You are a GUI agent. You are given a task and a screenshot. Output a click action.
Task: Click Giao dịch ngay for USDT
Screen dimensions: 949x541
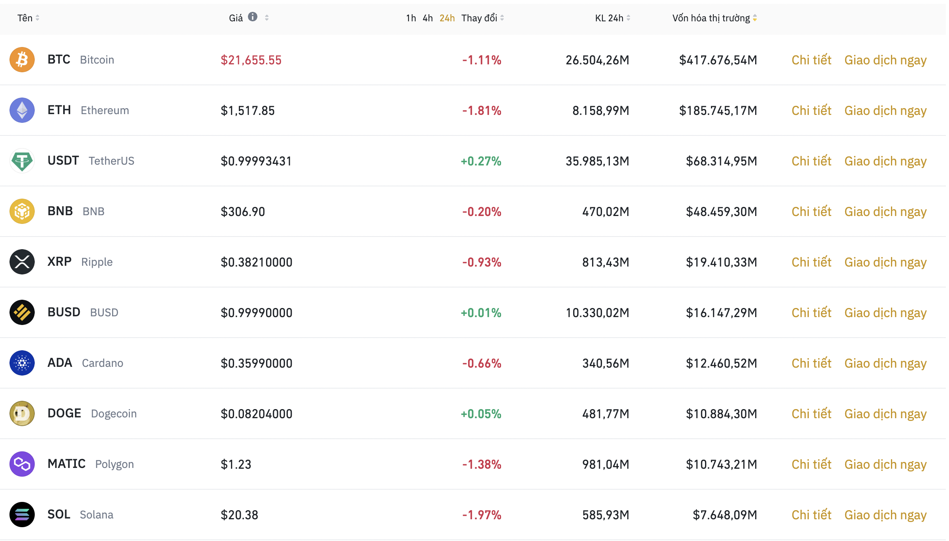[885, 162]
